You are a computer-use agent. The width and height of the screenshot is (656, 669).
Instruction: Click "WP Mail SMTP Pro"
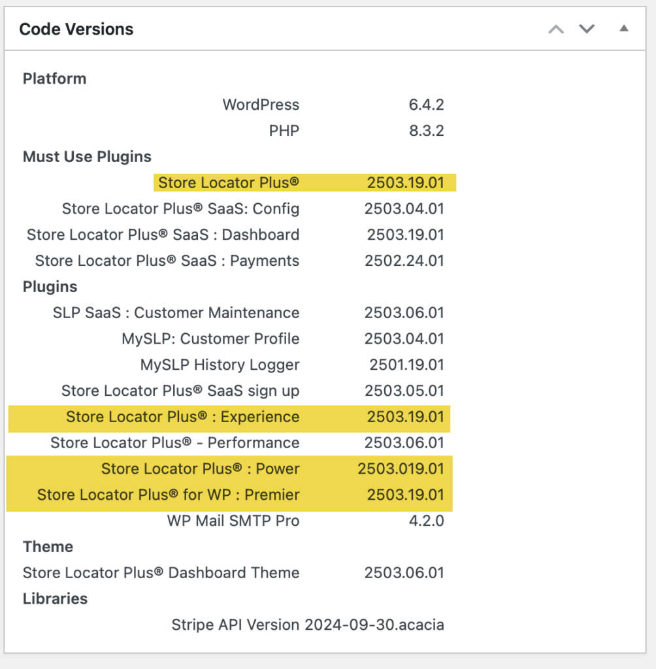(x=233, y=521)
